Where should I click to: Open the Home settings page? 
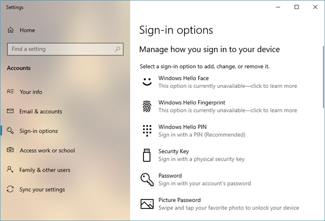click(65, 30)
